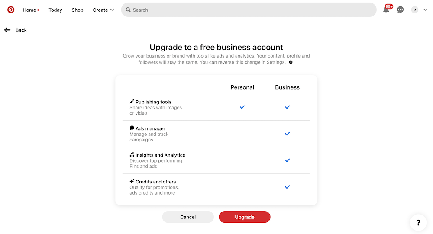Open the messages speech bubble icon
The height and width of the screenshot is (234, 433).
(x=401, y=10)
